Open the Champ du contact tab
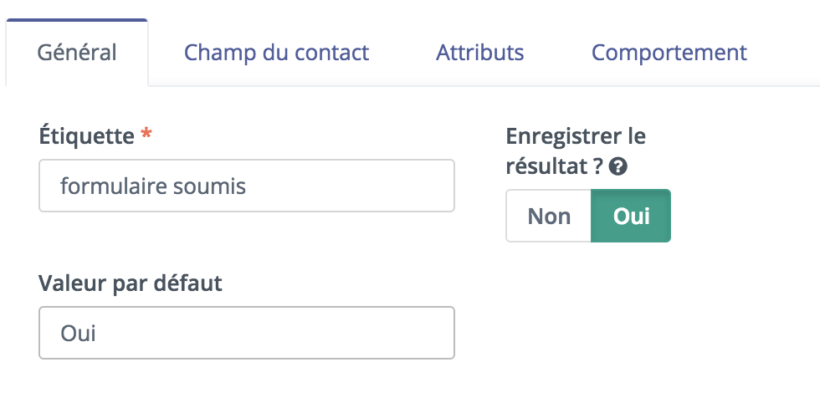 (x=277, y=53)
